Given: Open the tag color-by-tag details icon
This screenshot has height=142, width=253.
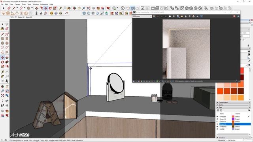Looking at the screenshot, I should (249, 110).
